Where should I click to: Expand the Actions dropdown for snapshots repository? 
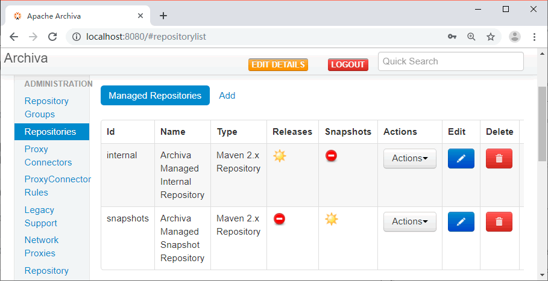(x=409, y=221)
